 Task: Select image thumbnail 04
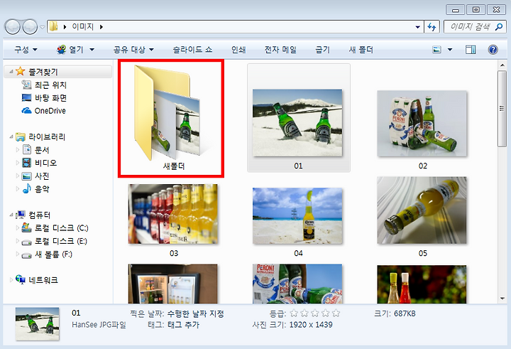coord(298,216)
